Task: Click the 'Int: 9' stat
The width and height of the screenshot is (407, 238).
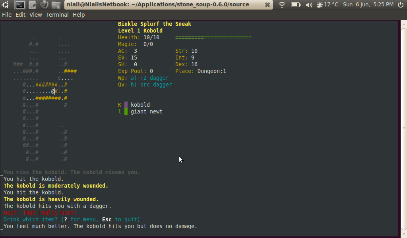Action: pos(185,58)
